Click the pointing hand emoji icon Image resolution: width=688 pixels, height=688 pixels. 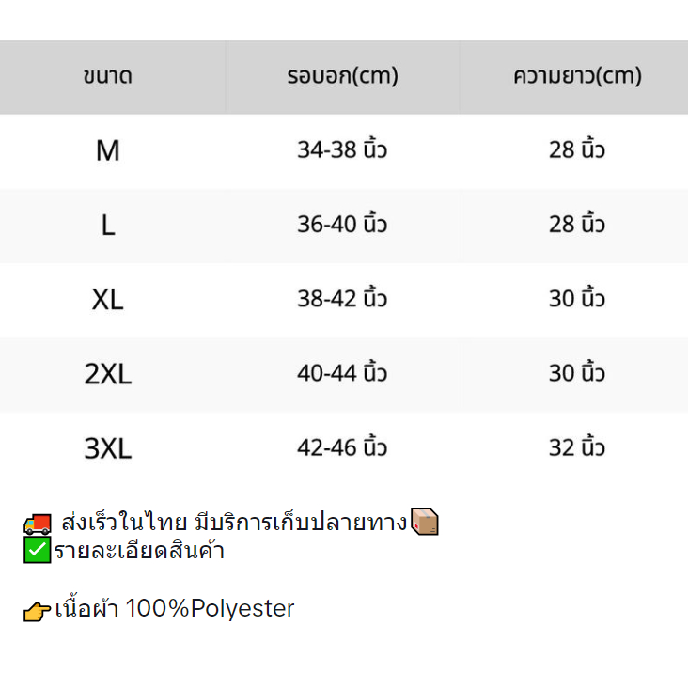tap(38, 611)
